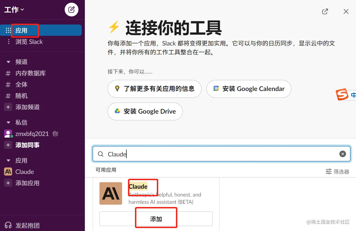Open the 筛选器 filter options
The width and height of the screenshot is (356, 231).
tap(337, 171)
